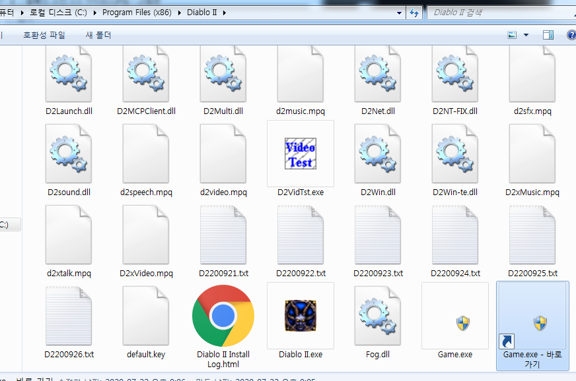The image size is (576, 381).
Task: Click the 새 폴더 button
Action: click(x=98, y=35)
